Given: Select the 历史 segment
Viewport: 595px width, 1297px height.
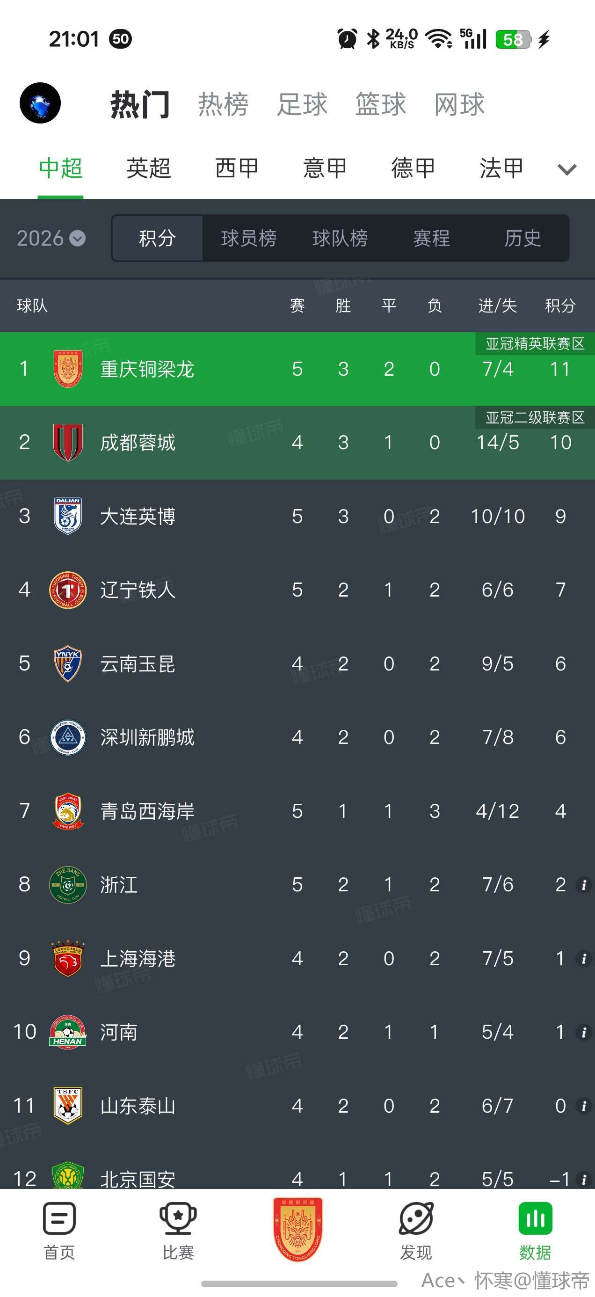Looking at the screenshot, I should pyautogui.click(x=522, y=238).
